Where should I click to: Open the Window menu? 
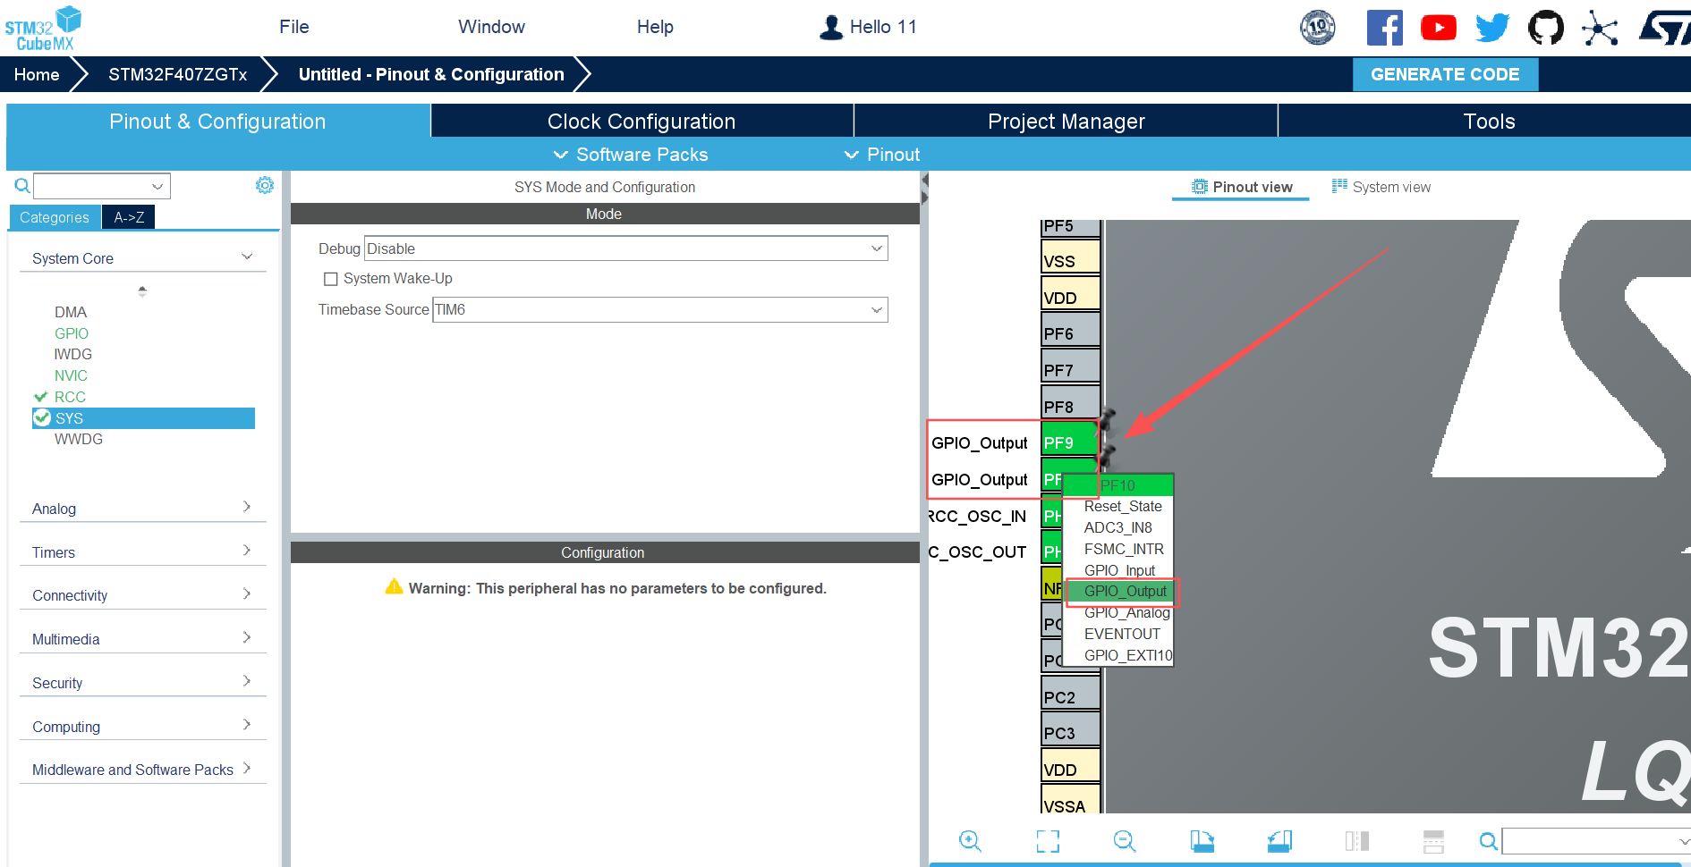491,27
